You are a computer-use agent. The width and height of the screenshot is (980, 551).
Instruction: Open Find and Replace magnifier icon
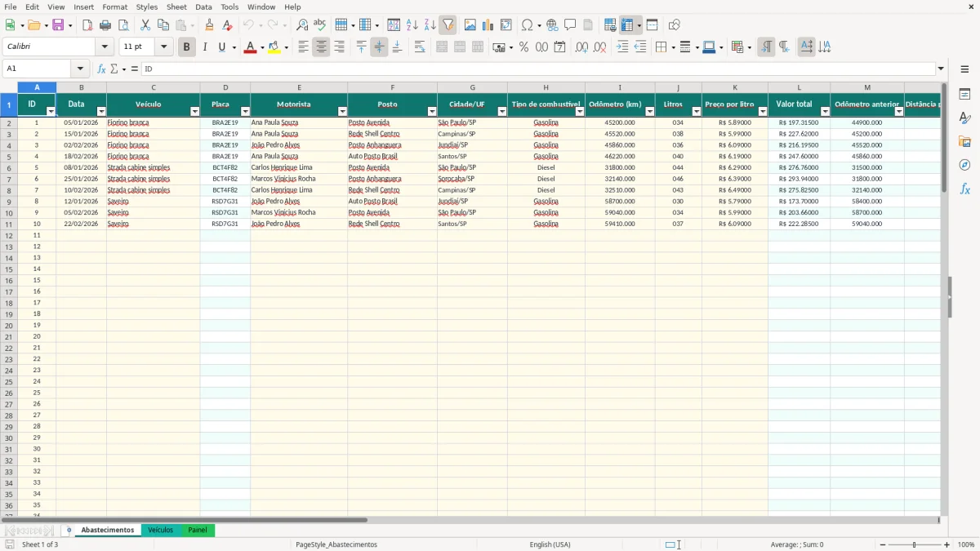pos(302,25)
